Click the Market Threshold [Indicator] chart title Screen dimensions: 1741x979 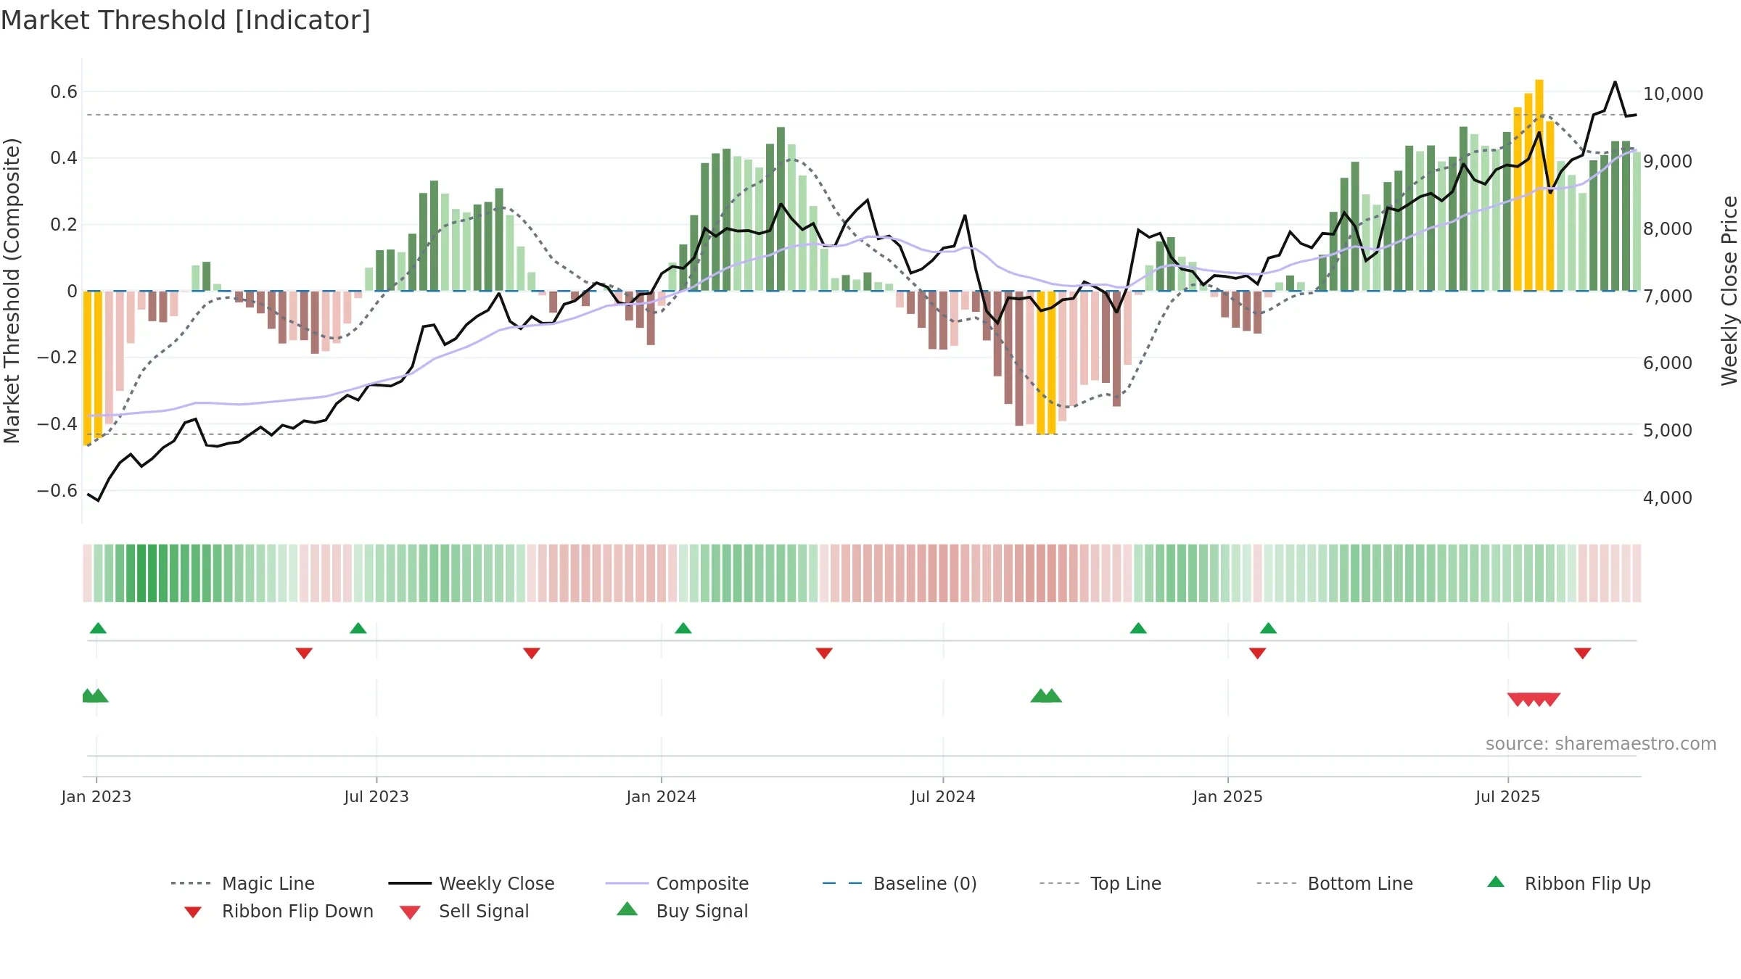pos(186,20)
